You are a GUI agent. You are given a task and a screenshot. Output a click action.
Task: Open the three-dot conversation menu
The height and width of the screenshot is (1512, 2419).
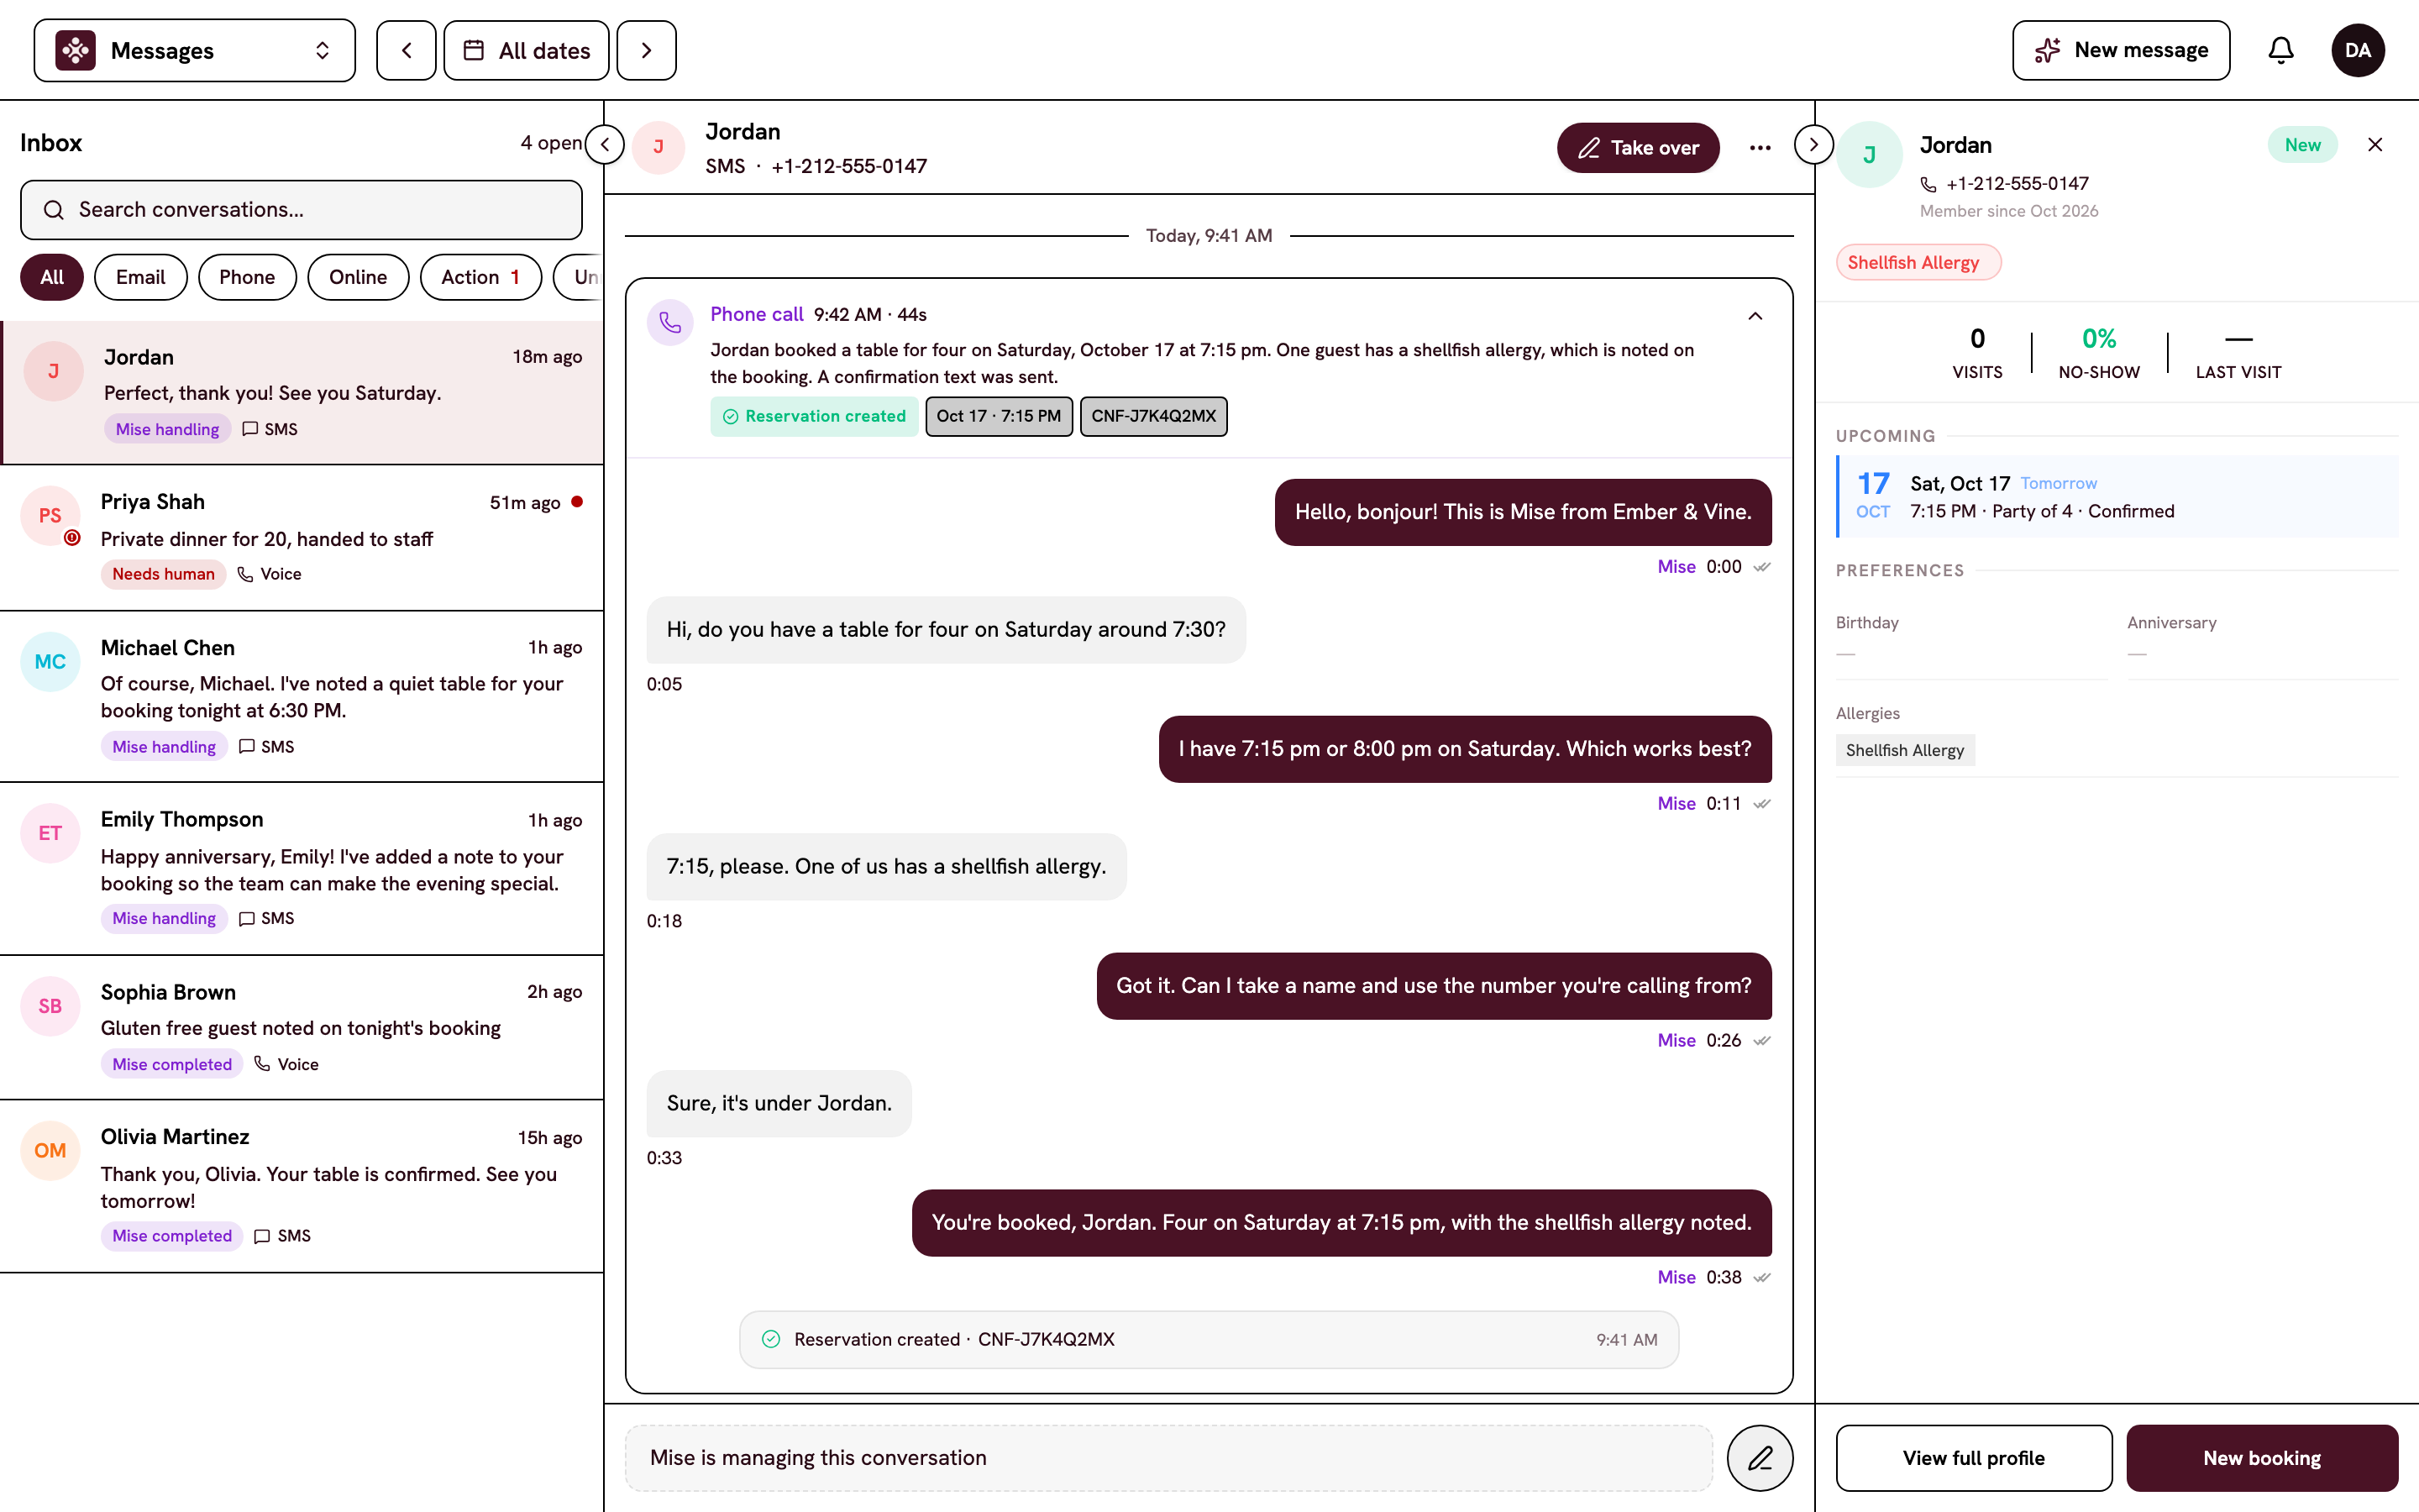(1760, 148)
